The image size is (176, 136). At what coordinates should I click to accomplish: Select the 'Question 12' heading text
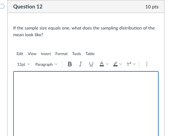[x=28, y=7]
